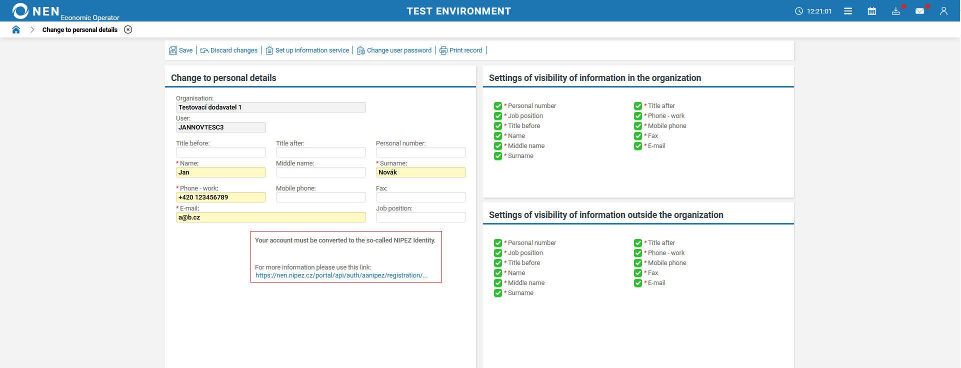Click Change user password
The height and width of the screenshot is (368, 961).
[x=394, y=50]
